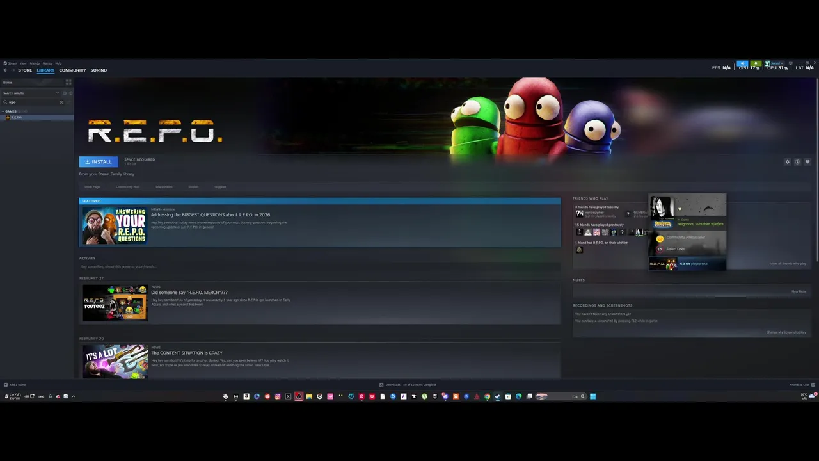Open the Community Hub link
This screenshot has width=819, height=461.
pyautogui.click(x=127, y=187)
